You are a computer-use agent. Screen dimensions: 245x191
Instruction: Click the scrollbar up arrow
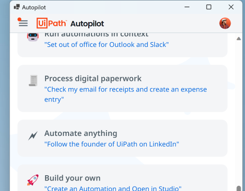[x=239, y=39]
